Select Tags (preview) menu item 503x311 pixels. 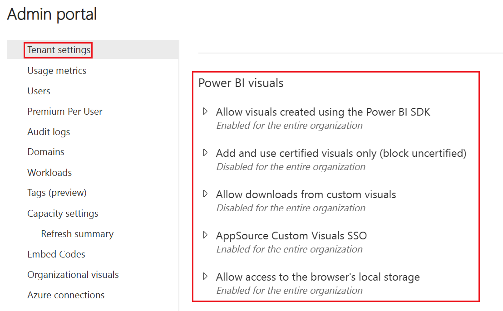[57, 193]
